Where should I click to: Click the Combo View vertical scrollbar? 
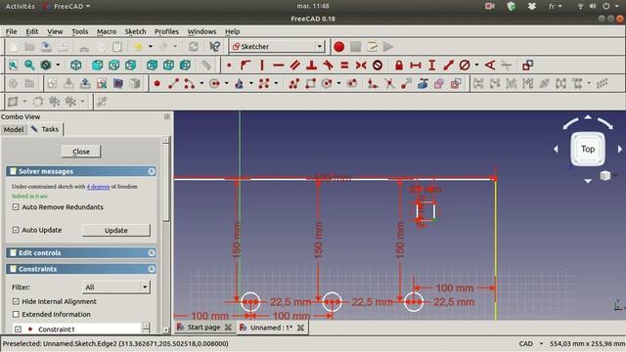[x=166, y=235]
